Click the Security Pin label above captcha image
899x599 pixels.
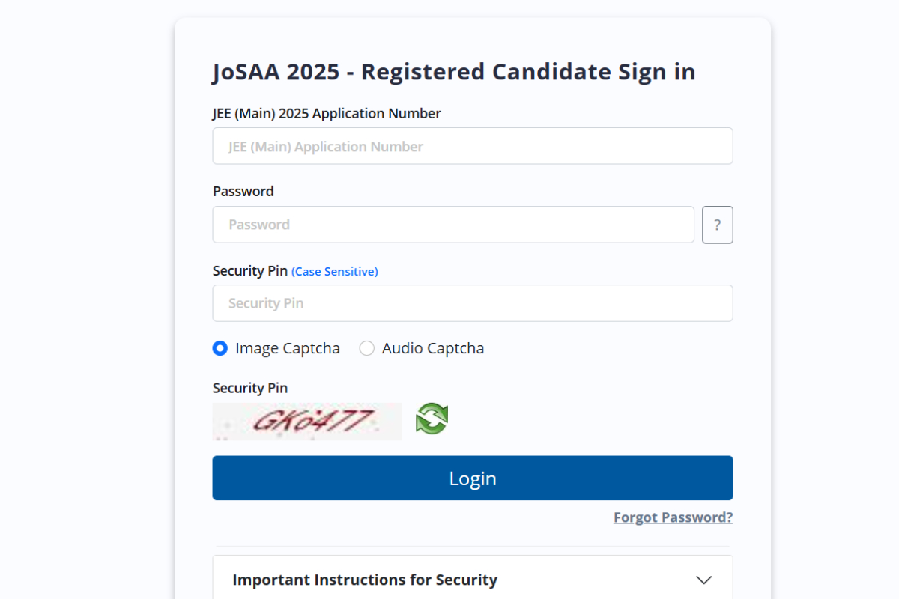pos(249,388)
